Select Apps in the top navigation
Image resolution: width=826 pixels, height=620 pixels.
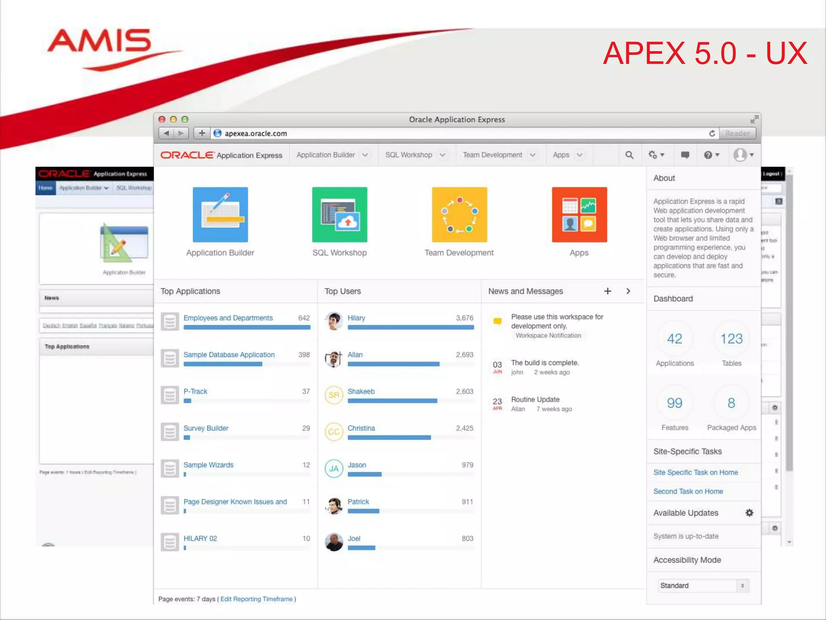[x=561, y=155]
